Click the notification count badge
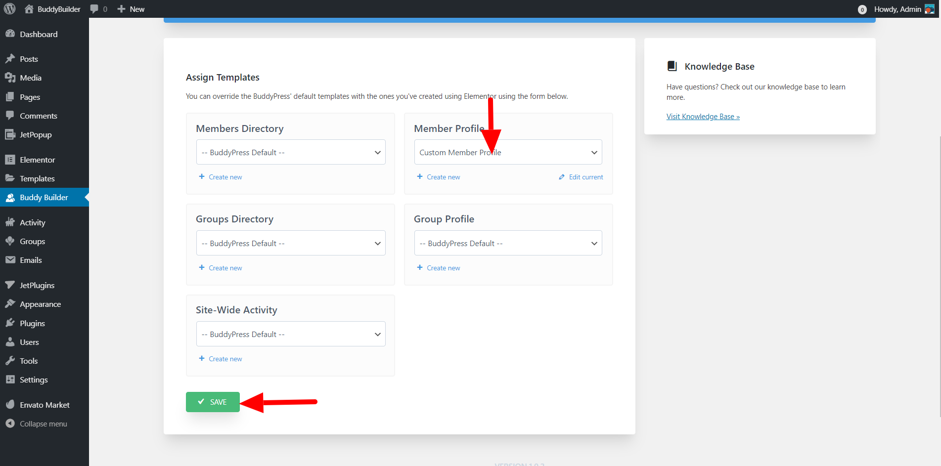941x466 pixels. point(862,9)
